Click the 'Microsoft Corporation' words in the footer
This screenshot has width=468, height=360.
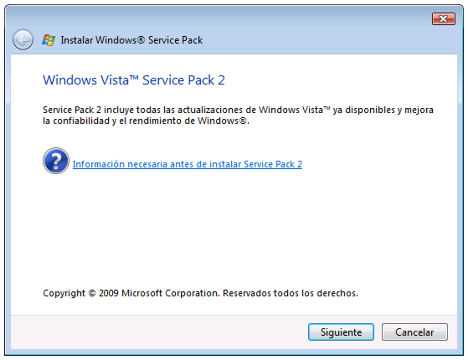point(170,293)
